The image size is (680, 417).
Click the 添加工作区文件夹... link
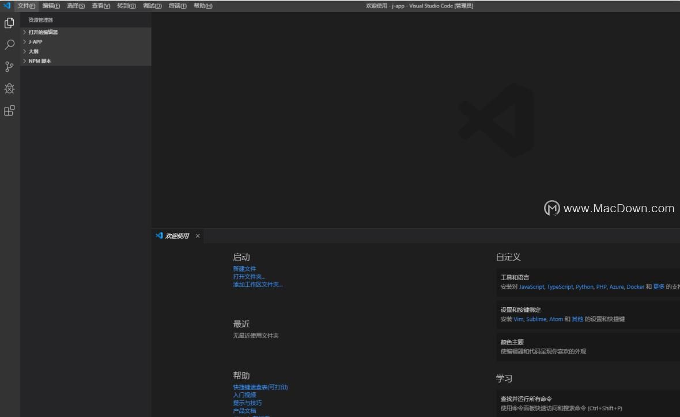point(258,284)
